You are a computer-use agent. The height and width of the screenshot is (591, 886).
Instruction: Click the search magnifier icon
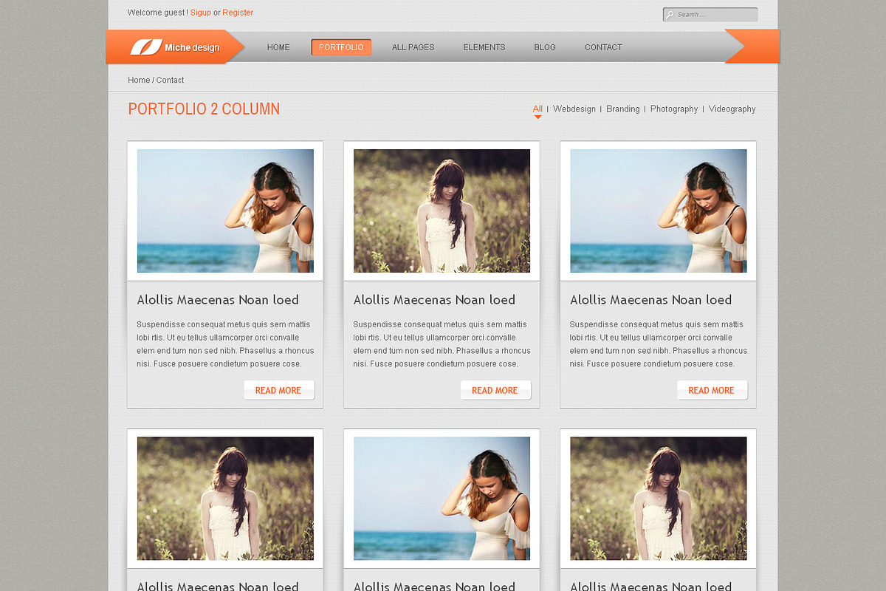pyautogui.click(x=670, y=15)
